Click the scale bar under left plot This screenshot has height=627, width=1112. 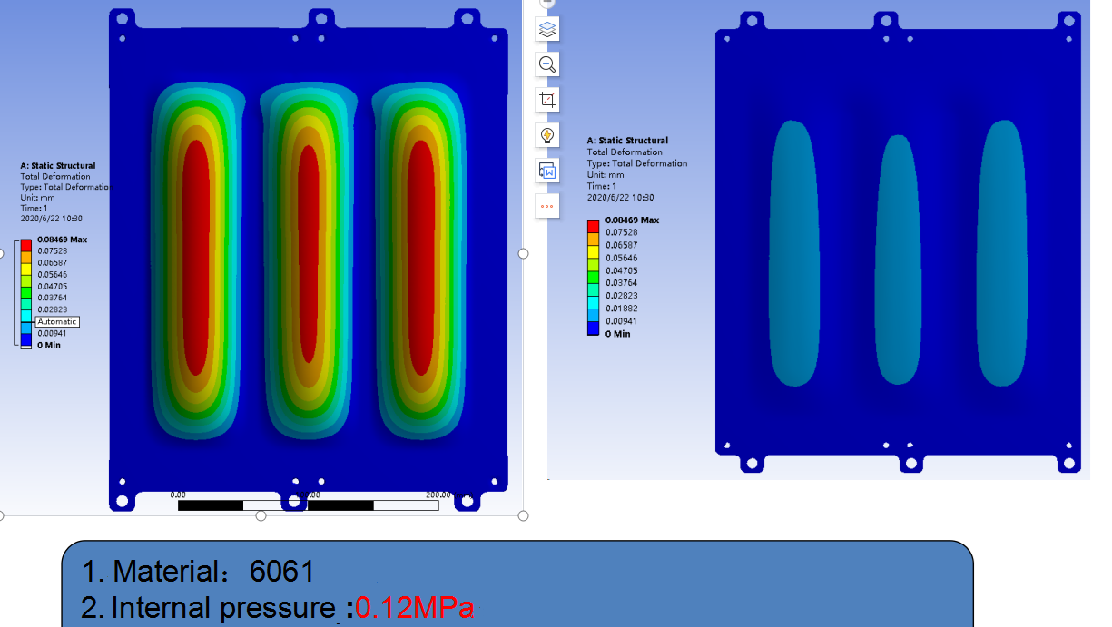309,505
